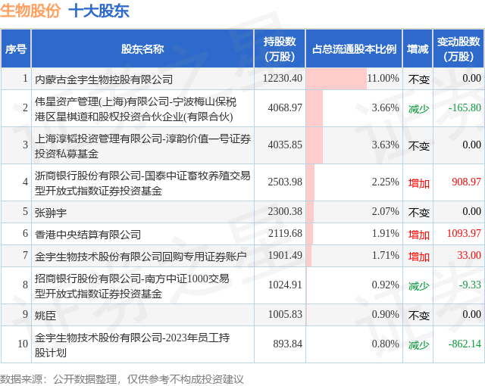
Task: Click the 生物股份 title text
Action: [x=30, y=11]
